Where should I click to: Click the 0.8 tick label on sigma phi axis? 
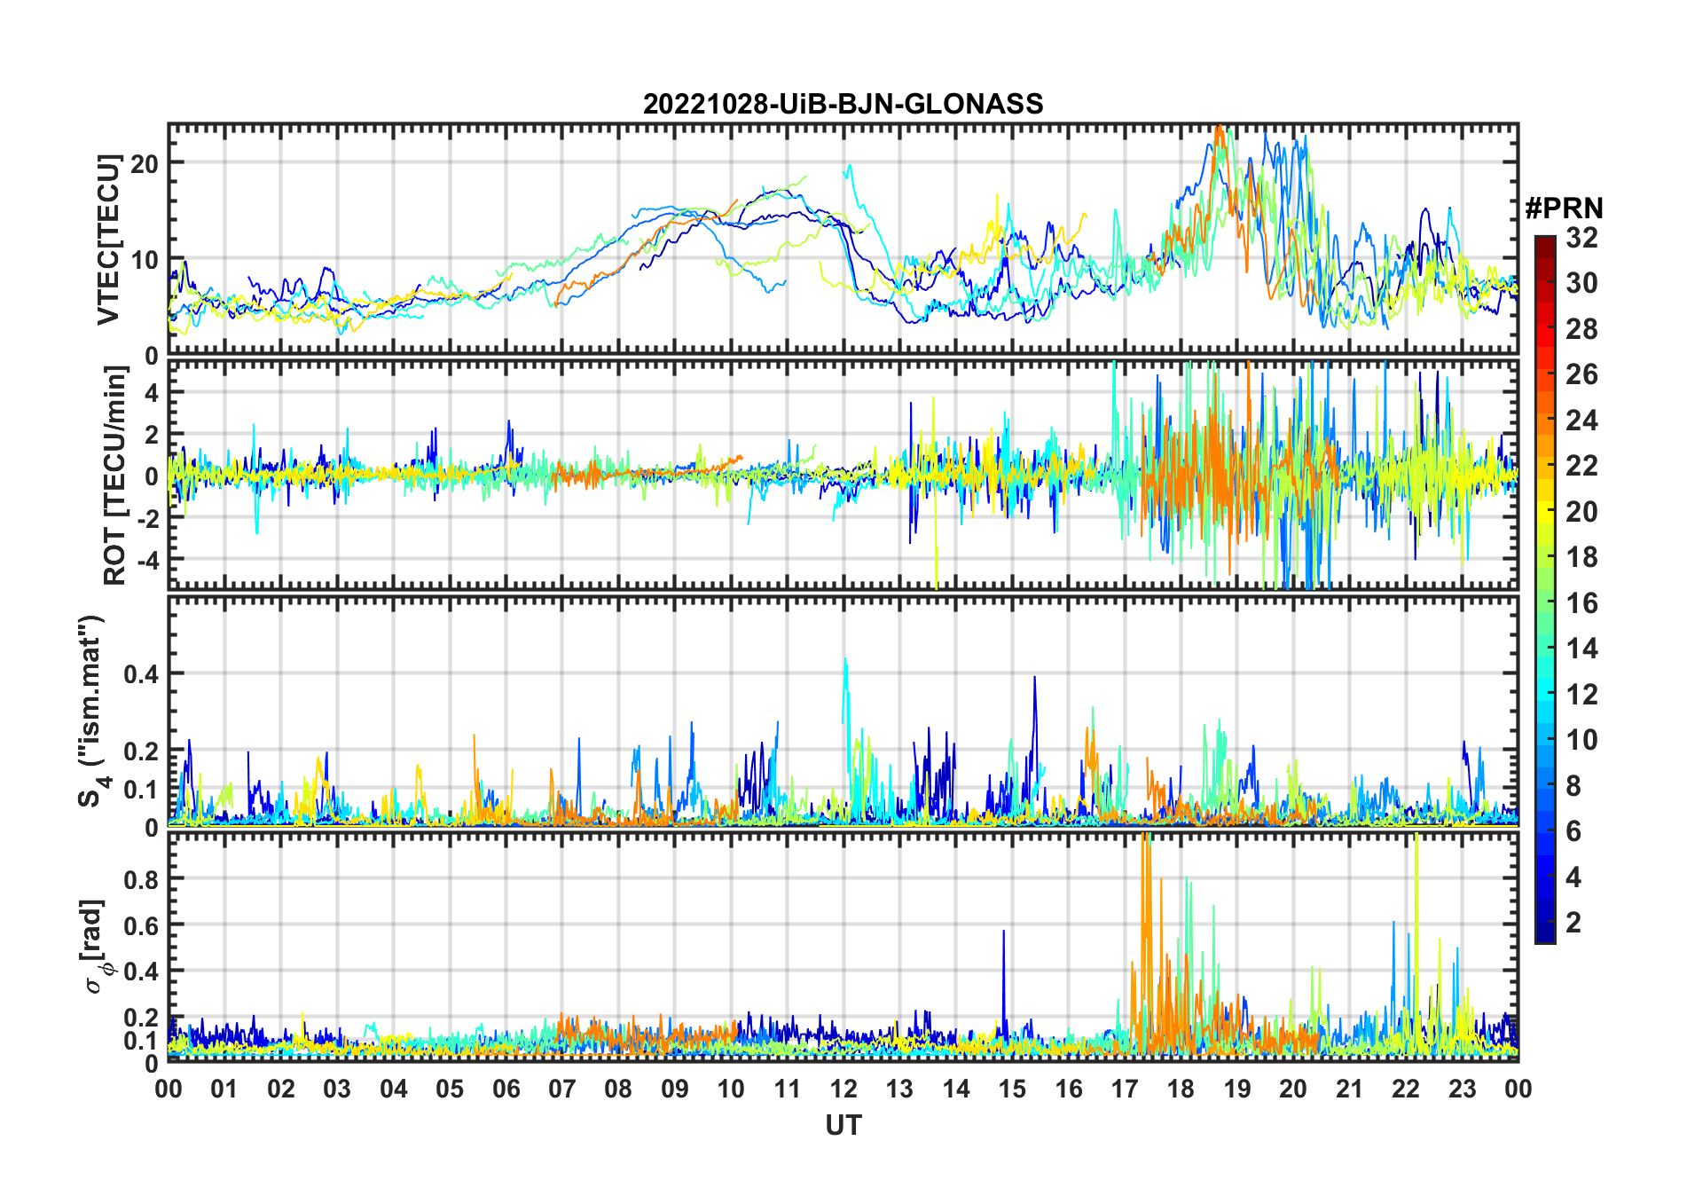tap(141, 879)
